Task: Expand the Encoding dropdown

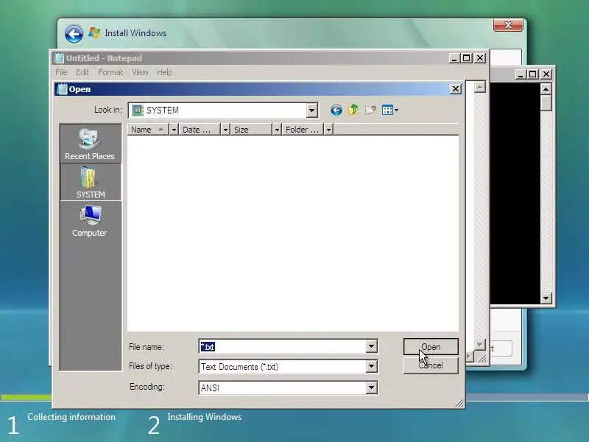Action: coord(371,387)
